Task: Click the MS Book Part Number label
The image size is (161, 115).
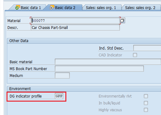Action: pyautogui.click(x=28, y=69)
